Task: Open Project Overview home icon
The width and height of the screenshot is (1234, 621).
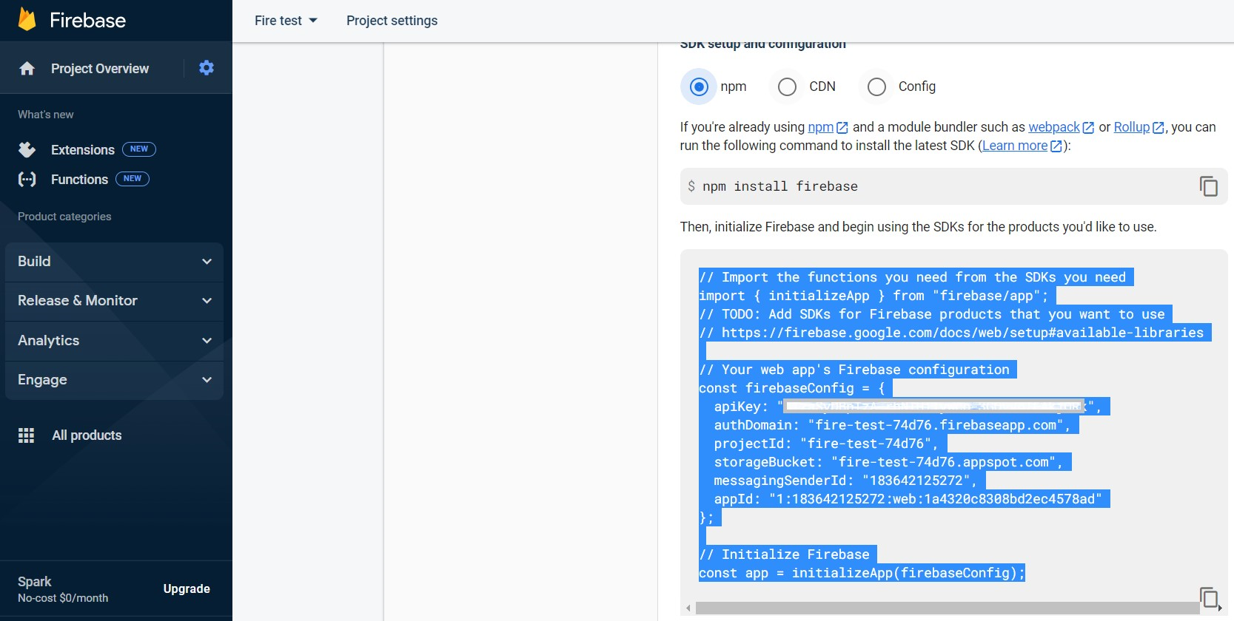Action: (27, 69)
